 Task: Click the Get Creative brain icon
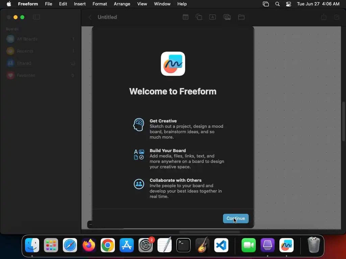point(139,124)
